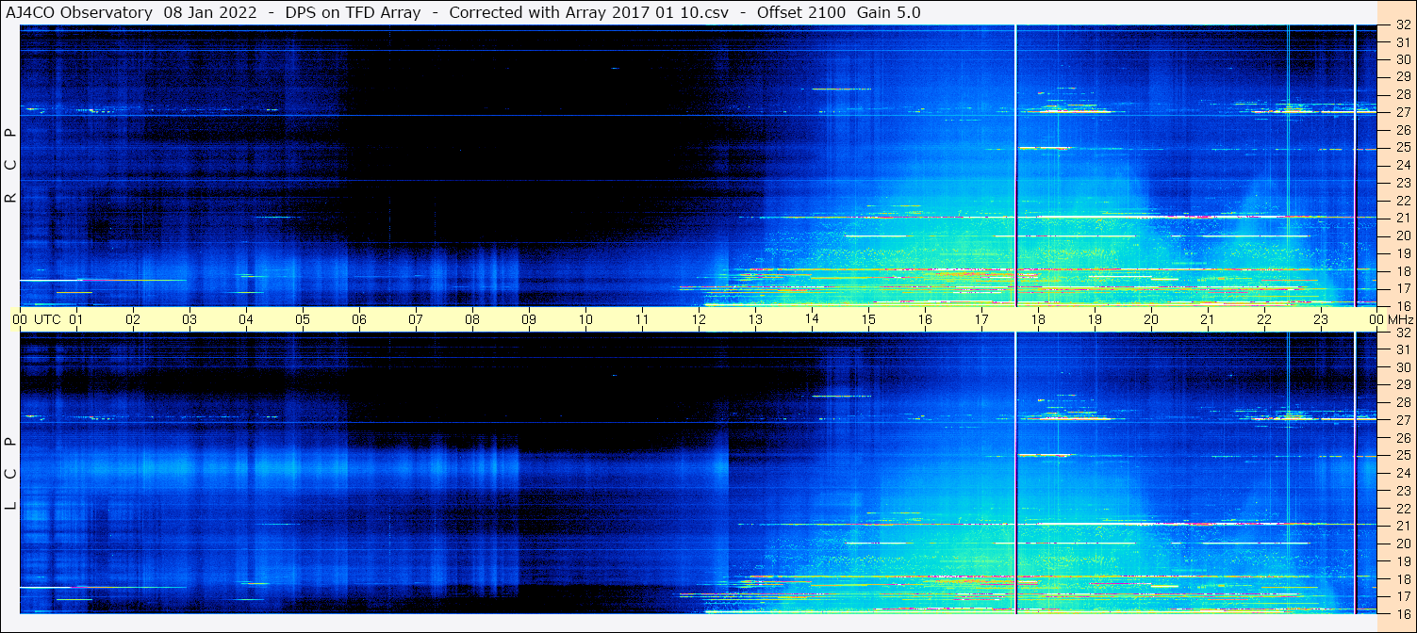Click the 16 MHz label of RCP panel
Screen dimensions: 1417x633
pos(1402,305)
